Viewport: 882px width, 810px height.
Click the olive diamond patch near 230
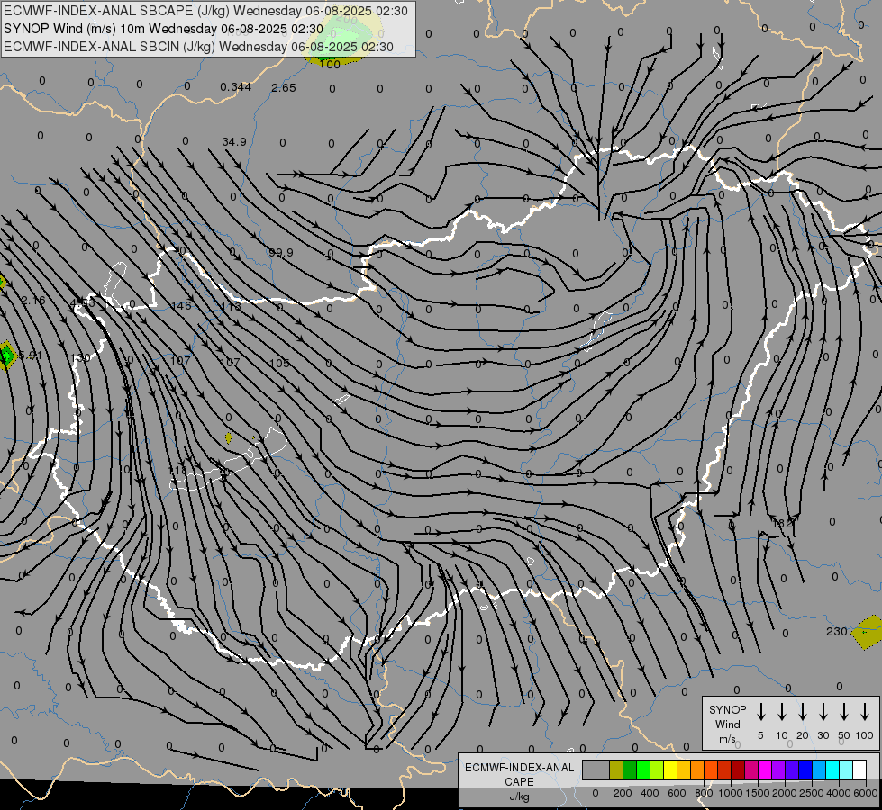coord(867,633)
